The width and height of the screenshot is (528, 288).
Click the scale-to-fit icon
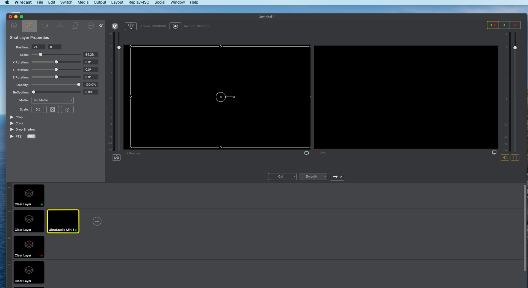click(x=38, y=109)
